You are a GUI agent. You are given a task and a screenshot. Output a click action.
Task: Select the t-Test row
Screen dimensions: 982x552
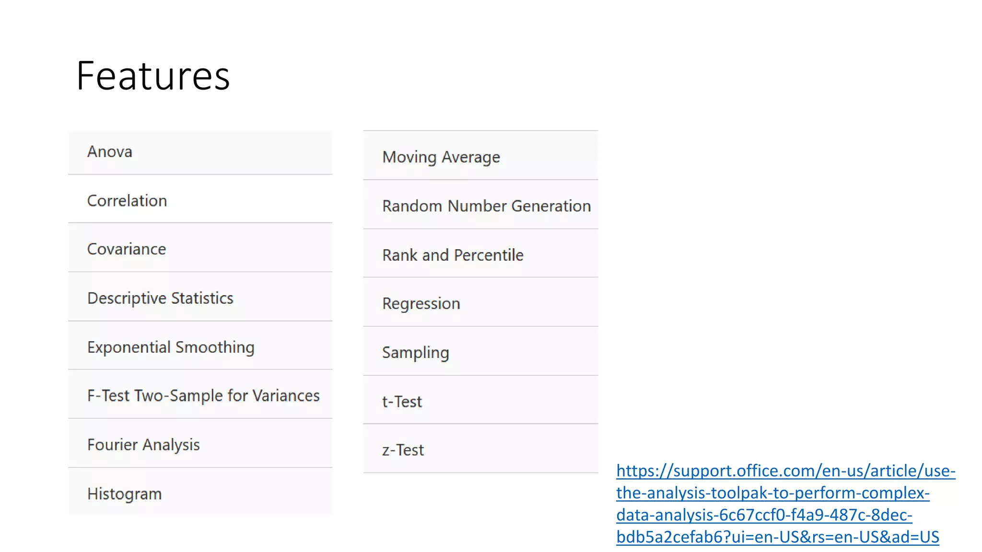click(480, 400)
